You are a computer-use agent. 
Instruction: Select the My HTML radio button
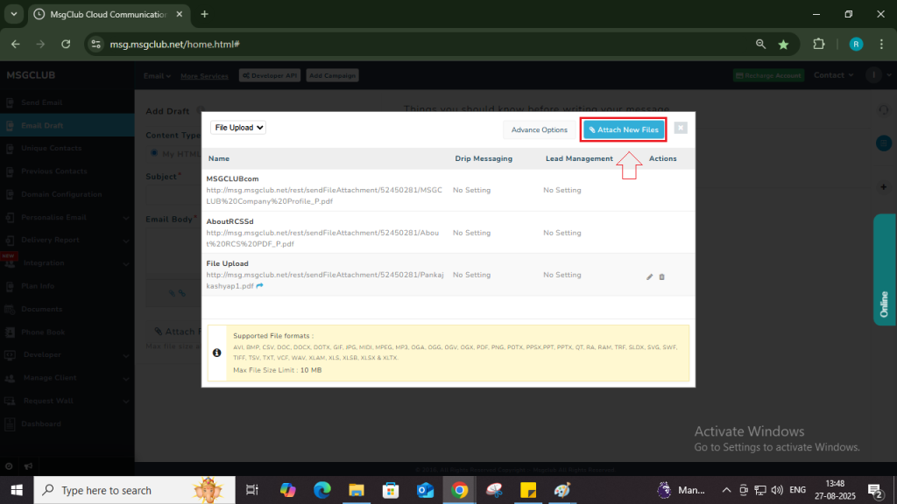tap(154, 153)
